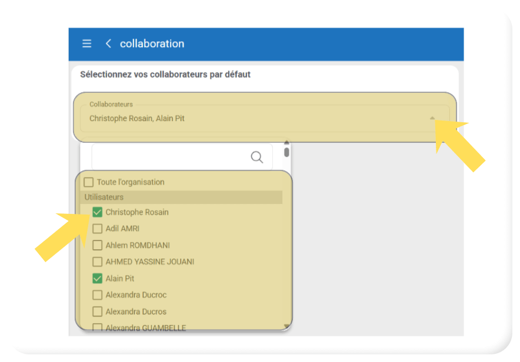Uncheck Christophe Rosain checkbox
The height and width of the screenshot is (362, 520).
click(x=98, y=212)
